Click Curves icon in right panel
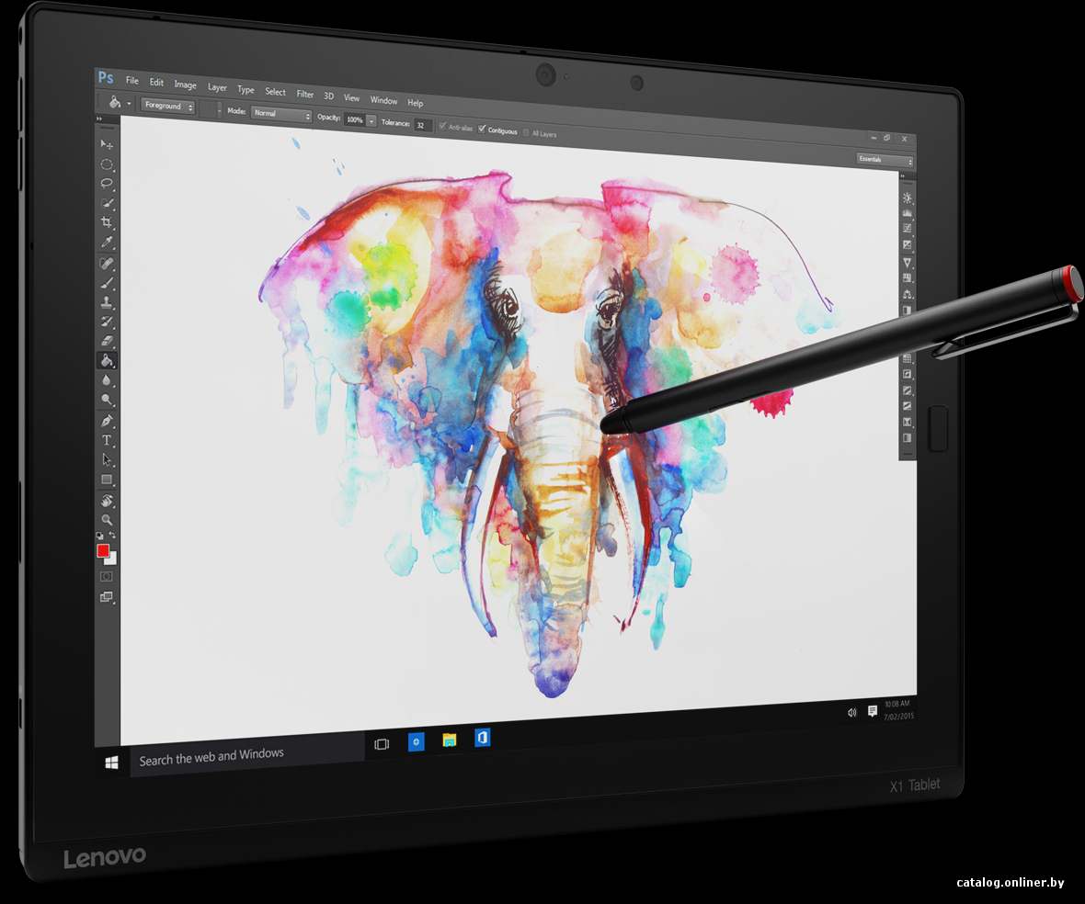 pyautogui.click(x=908, y=229)
